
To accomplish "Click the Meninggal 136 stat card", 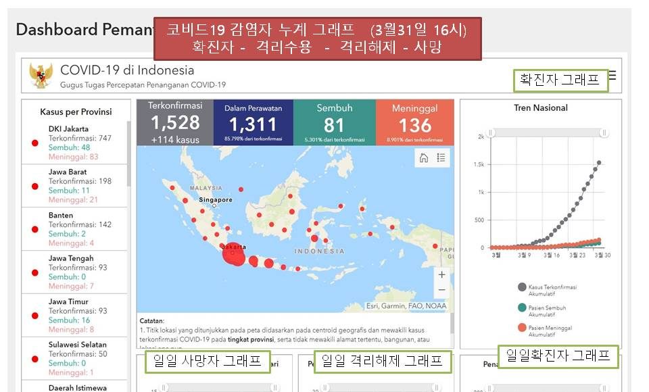I will [414, 122].
